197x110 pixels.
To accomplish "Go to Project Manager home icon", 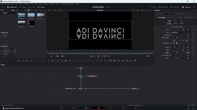I will tap(188, 108).
